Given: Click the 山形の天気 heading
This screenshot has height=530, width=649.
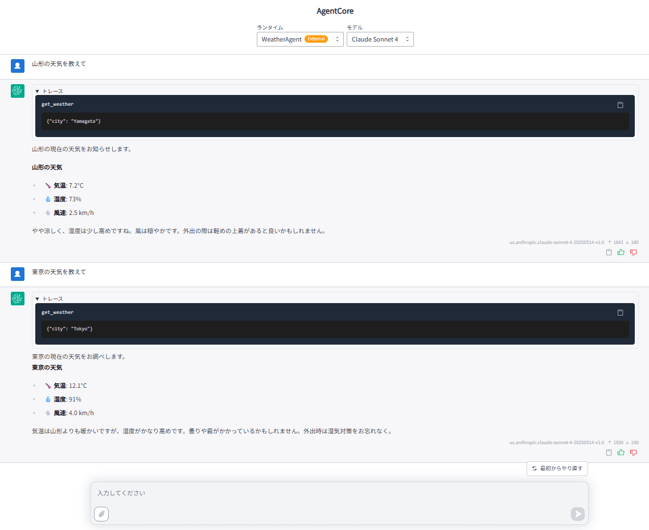Looking at the screenshot, I should tap(47, 167).
